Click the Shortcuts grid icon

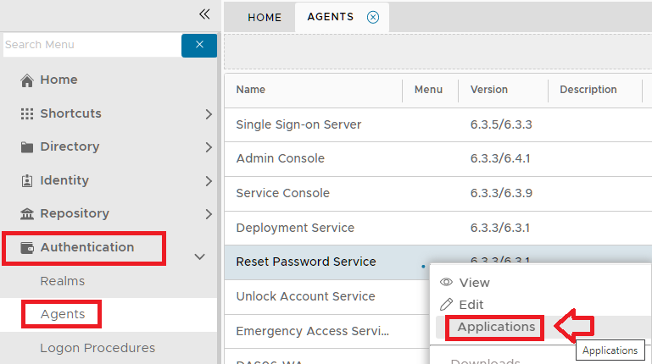[x=27, y=114]
